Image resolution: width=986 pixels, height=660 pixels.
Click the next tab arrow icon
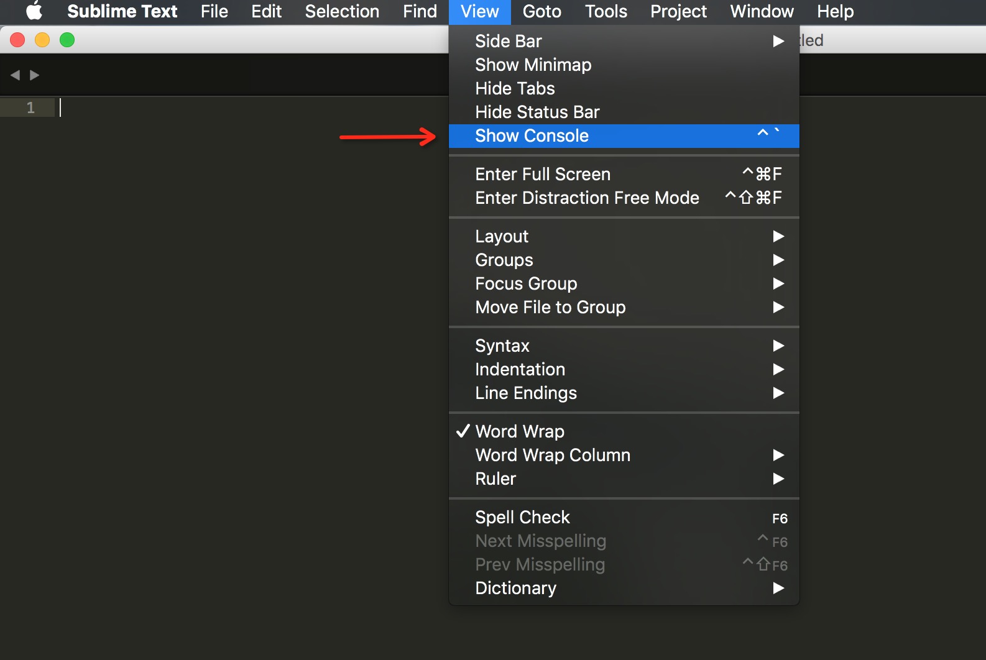tap(35, 75)
